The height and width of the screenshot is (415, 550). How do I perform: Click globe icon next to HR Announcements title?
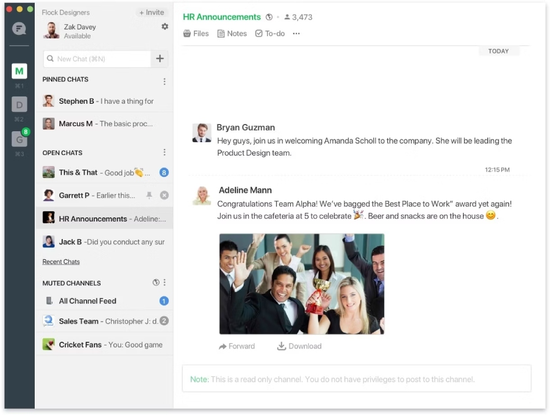tap(269, 17)
